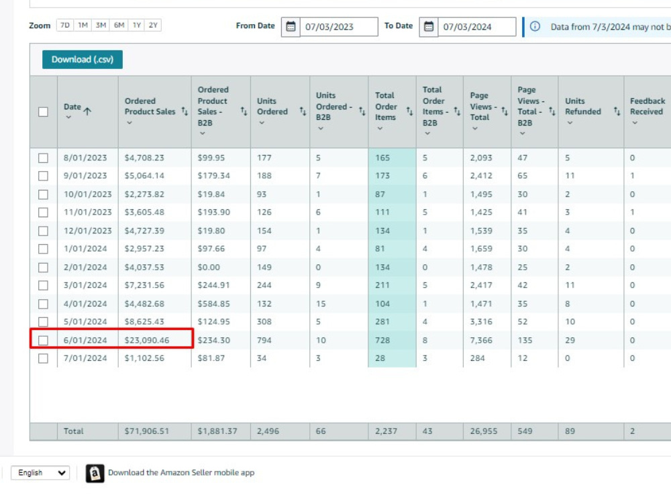Screen dimensions: 671x503
Task: Click the 26,955 total page views value
Action: click(x=484, y=431)
